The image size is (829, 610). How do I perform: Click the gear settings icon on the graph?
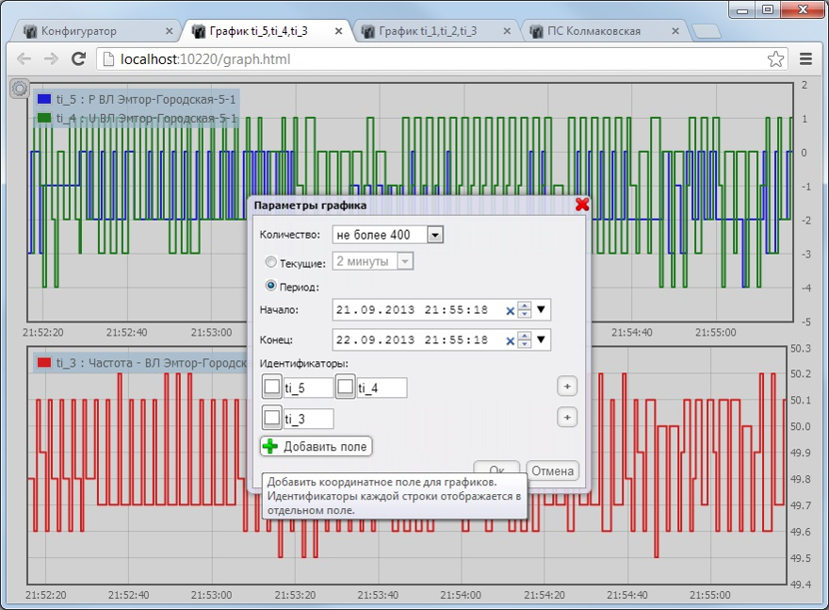[19, 89]
